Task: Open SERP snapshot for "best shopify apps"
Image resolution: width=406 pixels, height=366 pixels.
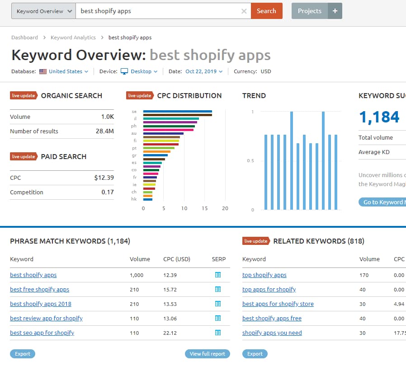Action: coord(218,275)
